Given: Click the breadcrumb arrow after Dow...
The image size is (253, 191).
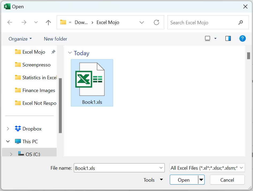Looking at the screenshot, I should (92, 22).
